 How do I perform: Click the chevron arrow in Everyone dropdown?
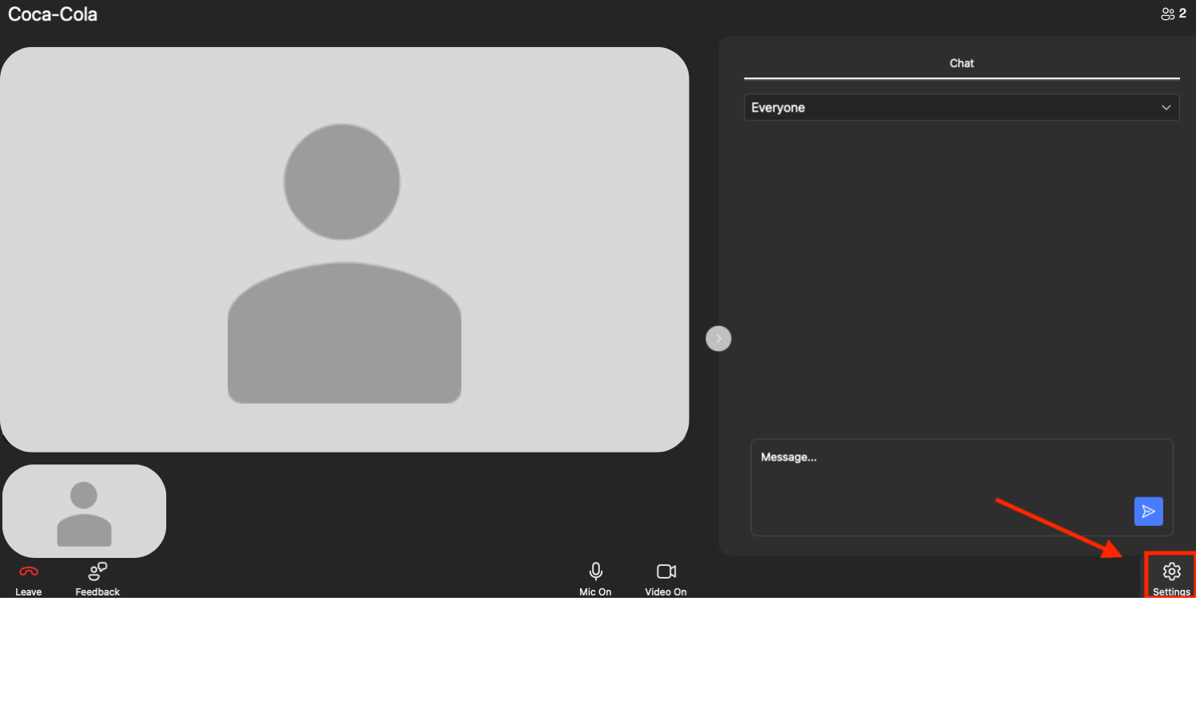[1166, 108]
